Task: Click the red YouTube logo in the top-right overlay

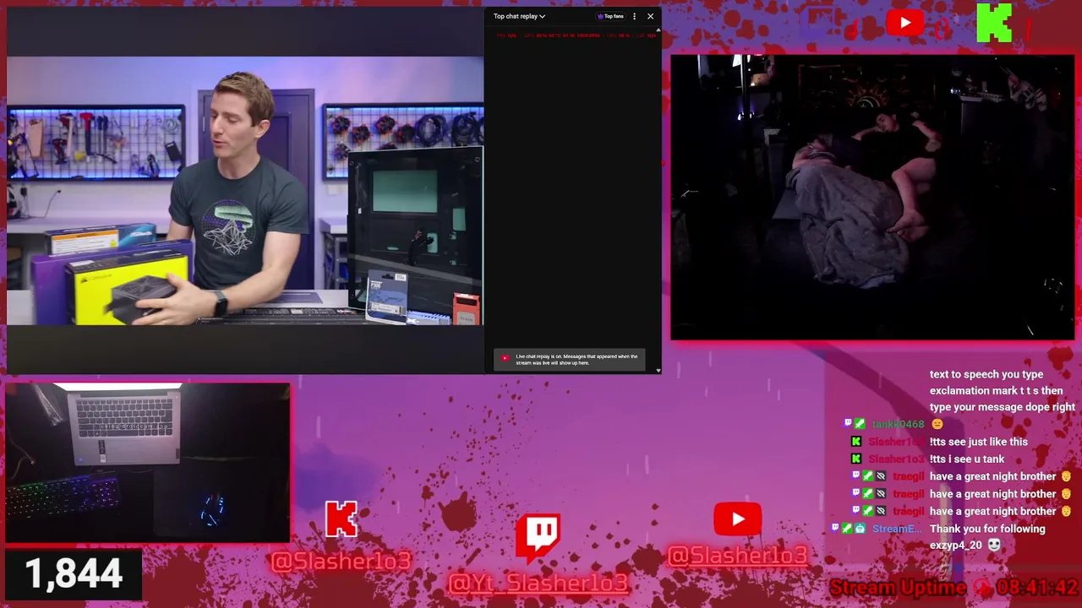Action: (904, 23)
